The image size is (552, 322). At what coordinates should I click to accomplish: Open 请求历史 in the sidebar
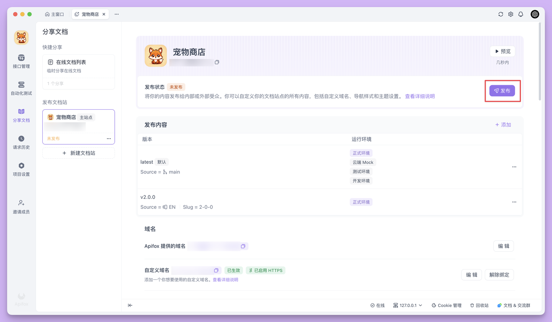21,142
